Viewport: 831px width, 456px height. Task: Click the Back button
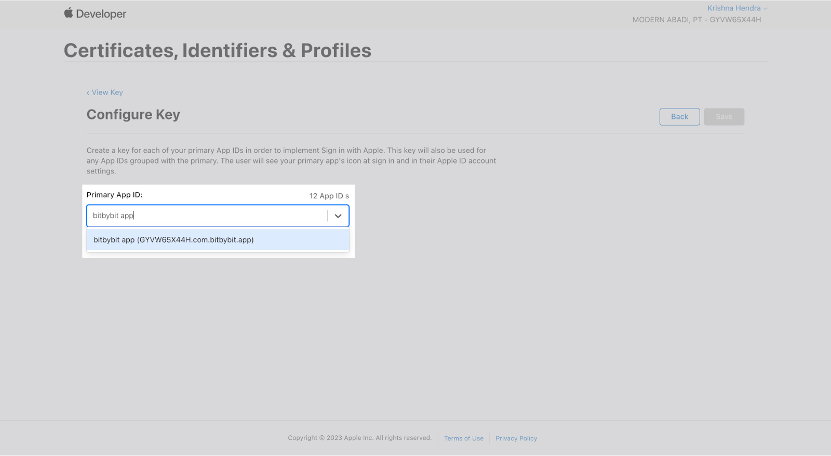coord(679,117)
